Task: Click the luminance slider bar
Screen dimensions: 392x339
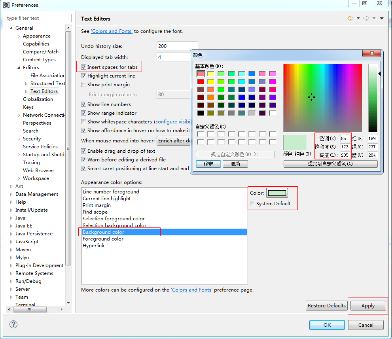Action: [373, 98]
